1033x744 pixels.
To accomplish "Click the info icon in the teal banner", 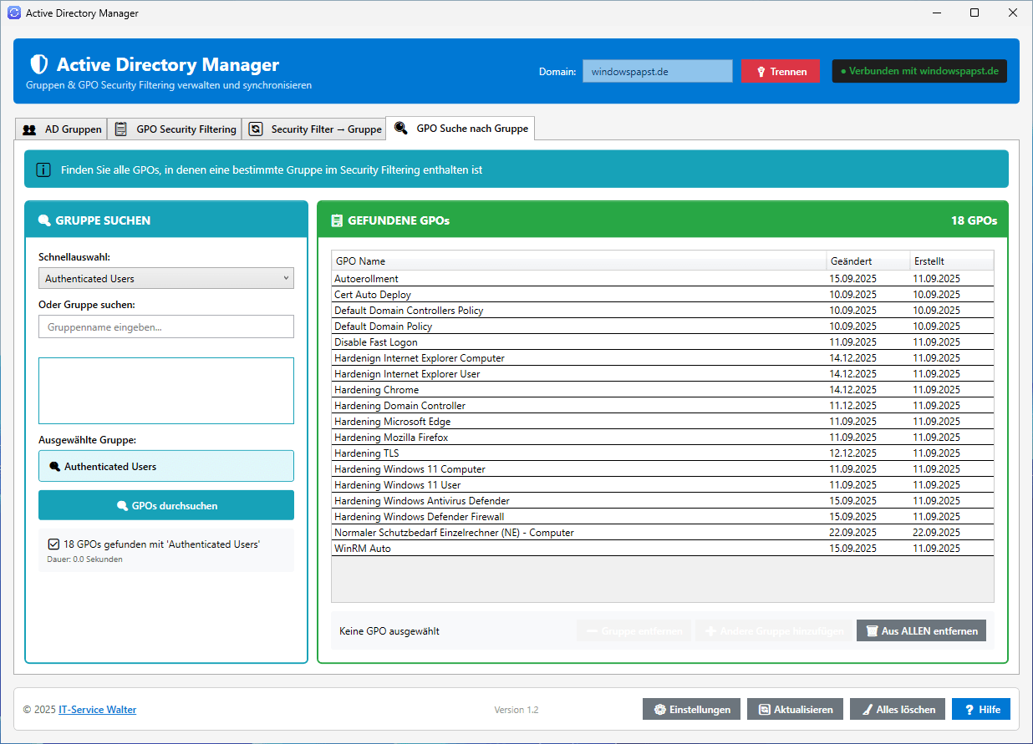I will click(43, 170).
